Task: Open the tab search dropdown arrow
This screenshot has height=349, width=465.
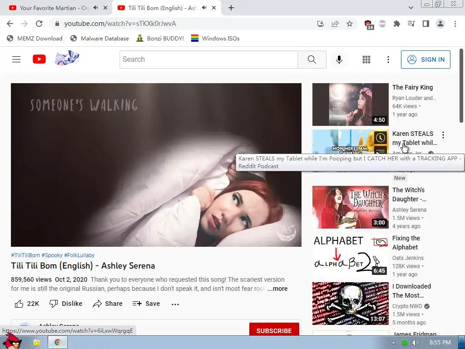Action: tap(411, 8)
